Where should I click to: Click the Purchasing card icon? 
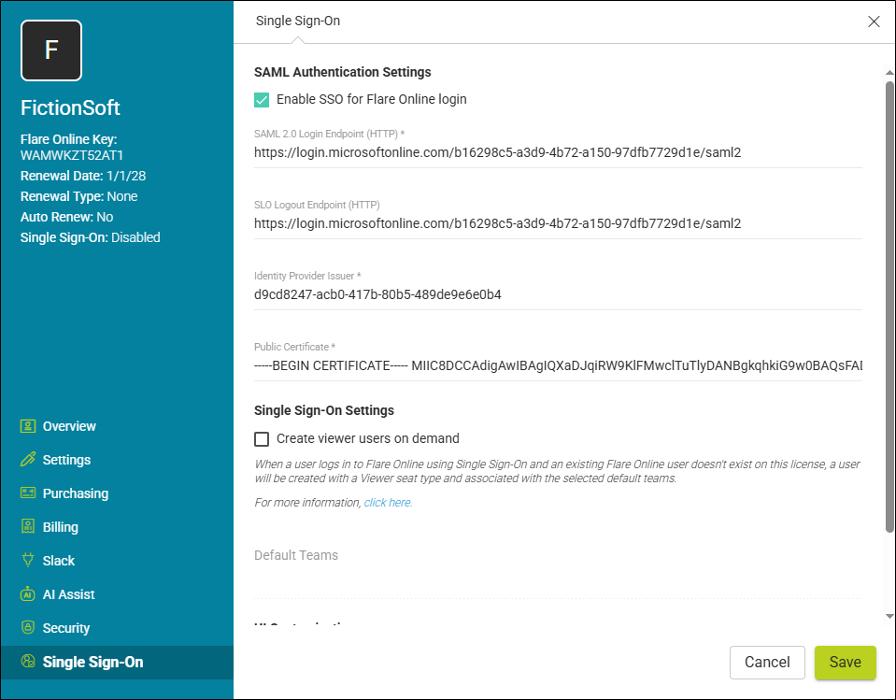click(x=28, y=493)
